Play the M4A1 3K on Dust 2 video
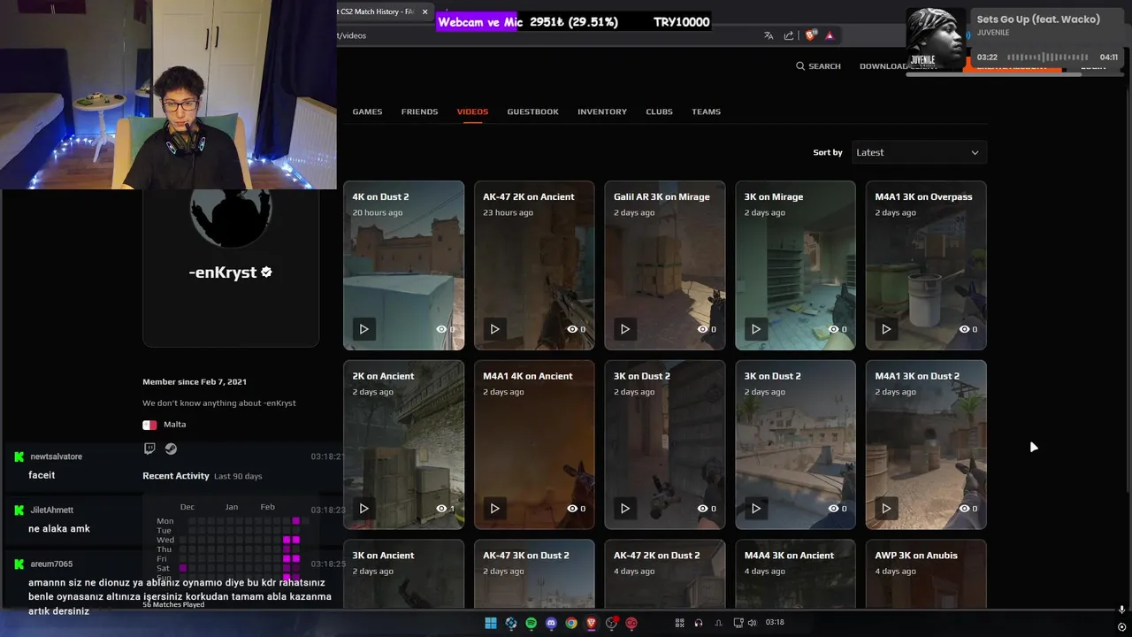 click(x=886, y=509)
